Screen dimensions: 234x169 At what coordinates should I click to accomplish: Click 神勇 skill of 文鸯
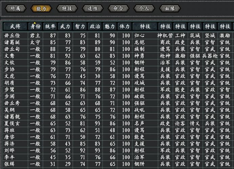(x=139, y=56)
